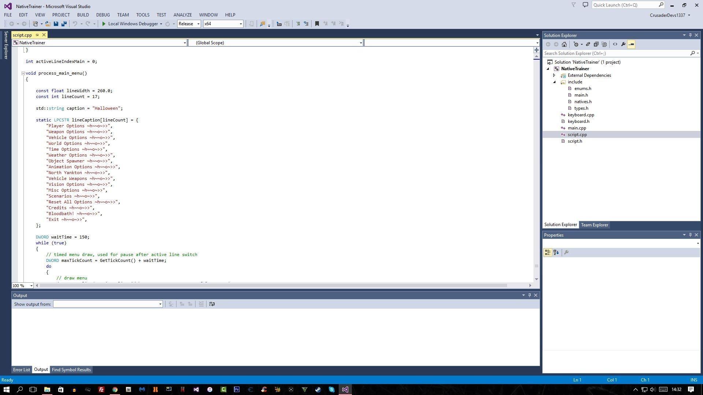703x395 pixels.
Task: Open the BUILD menu
Action: pos(83,15)
